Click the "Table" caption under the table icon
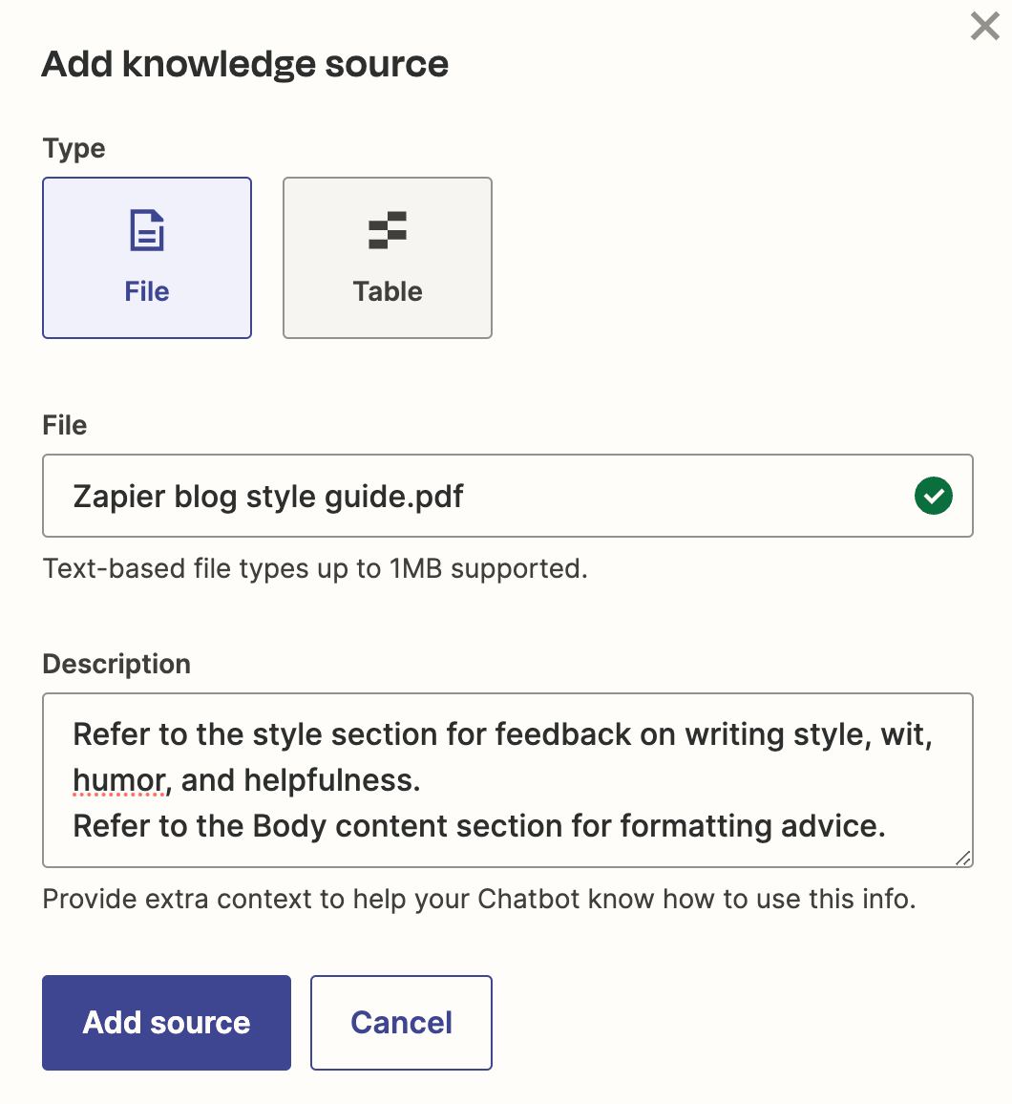Viewport: 1012px width, 1104px height. pos(388,291)
